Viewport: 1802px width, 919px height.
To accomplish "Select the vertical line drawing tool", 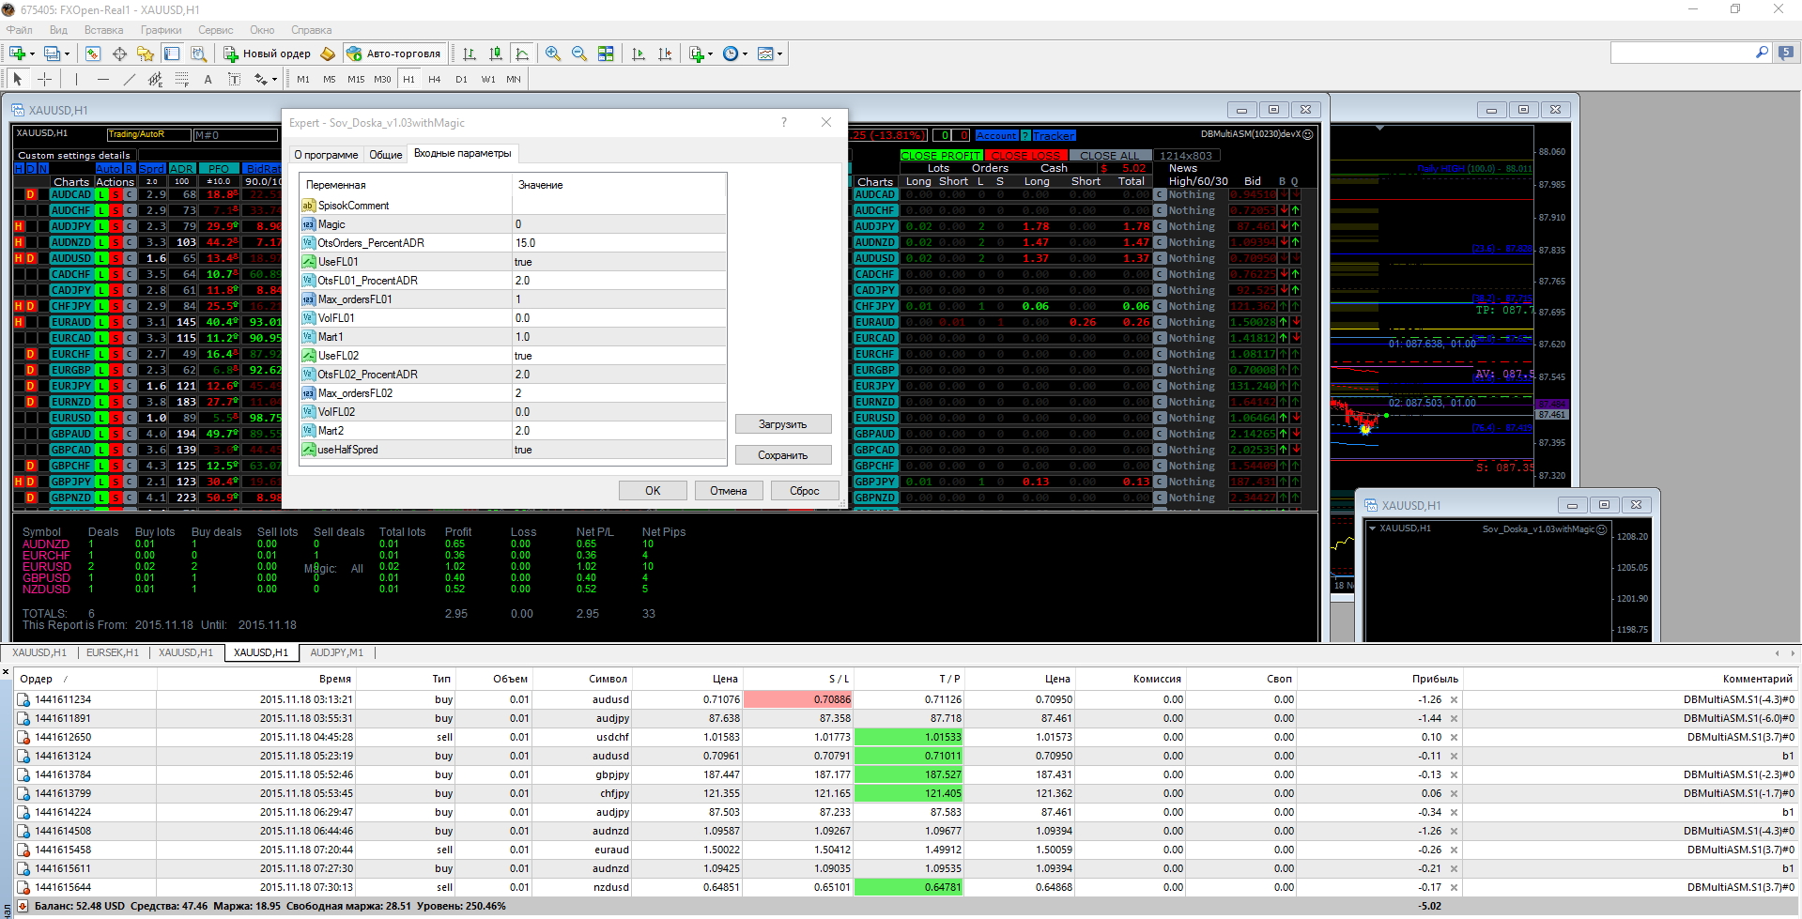I will tap(76, 79).
